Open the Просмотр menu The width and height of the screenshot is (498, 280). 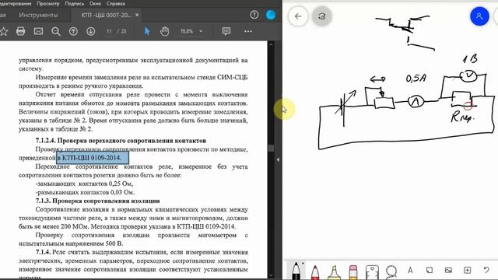pyautogui.click(x=48, y=4)
